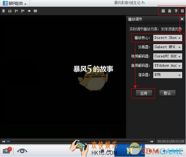The image size is (186, 157).
Task: Click the mini-mode icon right of the pin arrow
Action: click(35, 11)
